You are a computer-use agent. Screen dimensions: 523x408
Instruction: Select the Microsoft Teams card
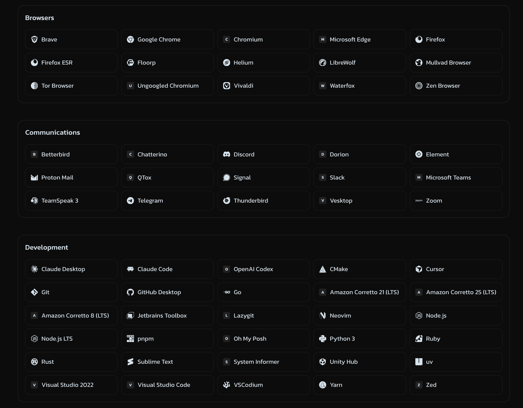456,178
